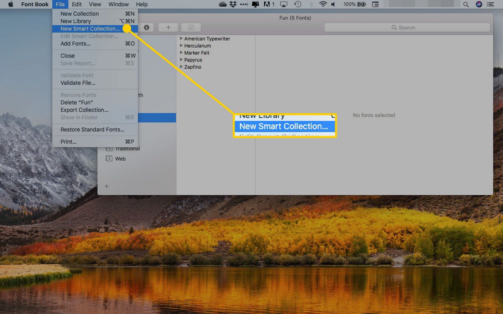Click the Search field in Font Book
Viewport: 503px width, 314px height.
click(407, 27)
